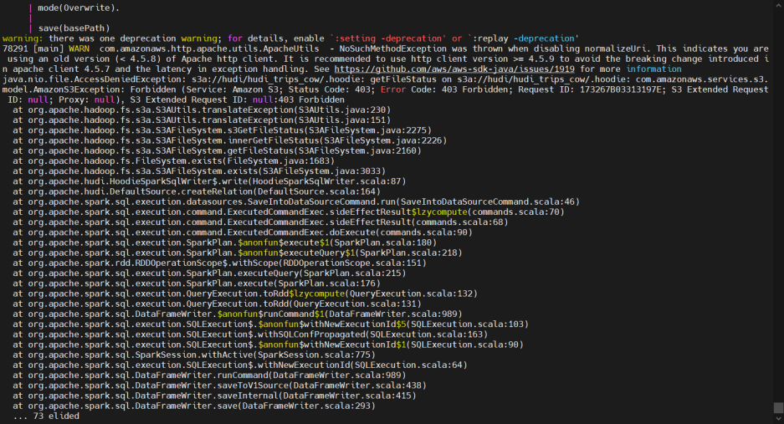Click the 'SQLExecution.scala:103' line

coord(271,324)
